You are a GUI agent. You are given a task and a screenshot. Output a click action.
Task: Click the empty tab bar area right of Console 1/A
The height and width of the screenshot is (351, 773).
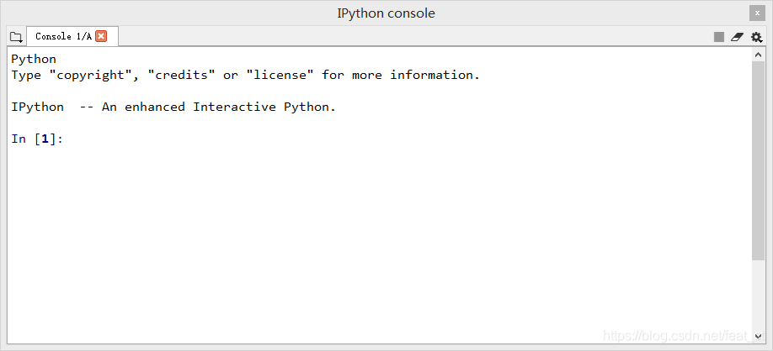tap(414, 36)
